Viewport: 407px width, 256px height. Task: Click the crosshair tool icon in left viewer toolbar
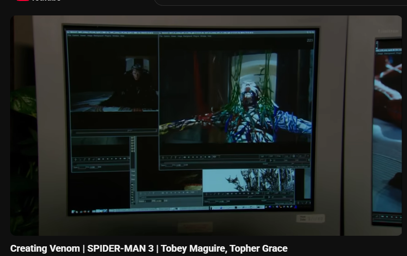[75, 159]
